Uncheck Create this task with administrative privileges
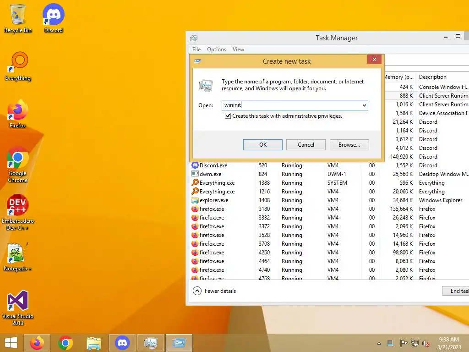 (228, 116)
